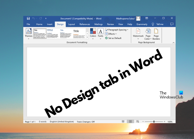Viewport: 194px width, 139px height.
Task: Switch to the References tab
Action: coord(85,24)
